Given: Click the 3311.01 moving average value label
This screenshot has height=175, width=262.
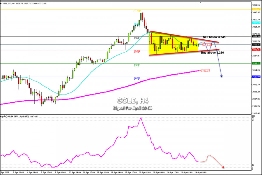Looking at the screenshot, I should point(207,45).
